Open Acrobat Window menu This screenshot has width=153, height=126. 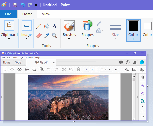click(29, 57)
